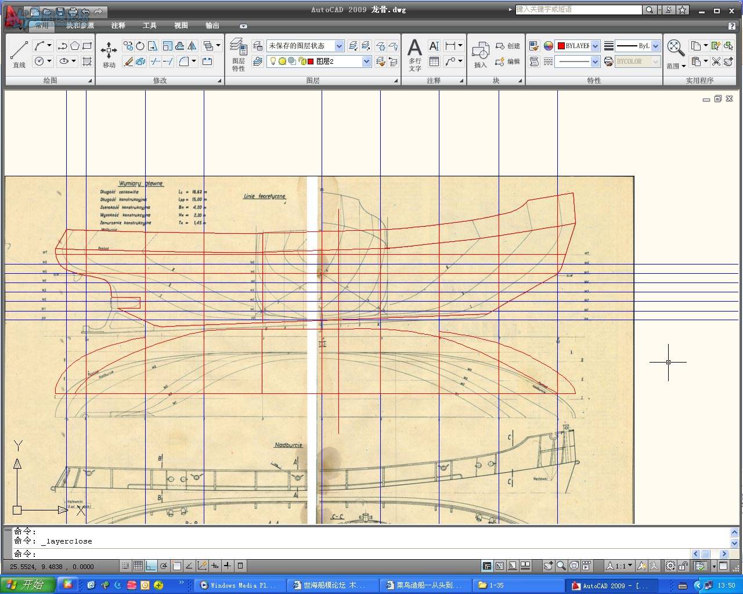Screen dimensions: 743x594
Task: Click the 创建 block create button
Action: pos(508,46)
